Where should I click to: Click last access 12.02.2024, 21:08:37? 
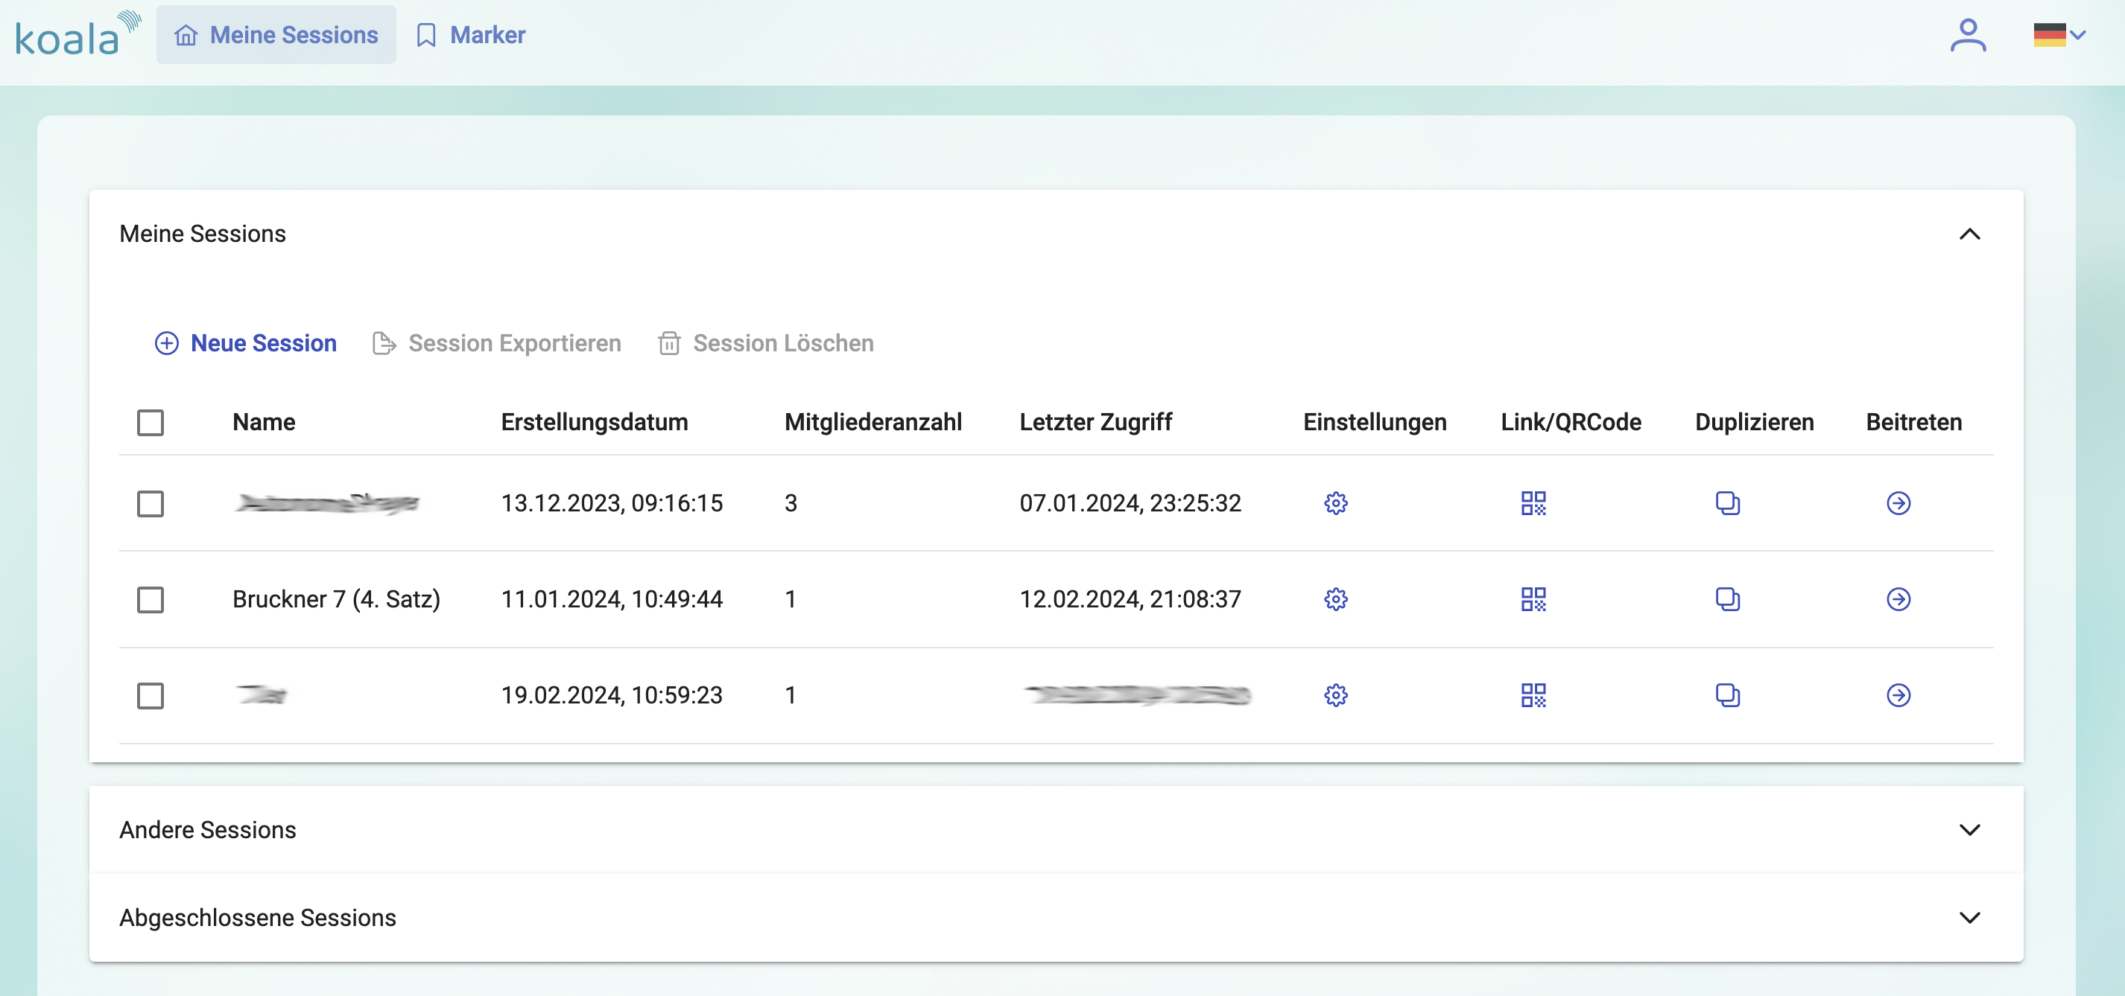[1130, 600]
